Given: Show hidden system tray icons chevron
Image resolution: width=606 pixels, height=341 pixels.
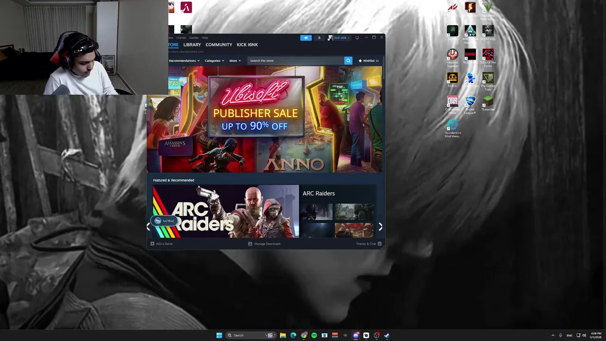Looking at the screenshot, I should [553, 335].
